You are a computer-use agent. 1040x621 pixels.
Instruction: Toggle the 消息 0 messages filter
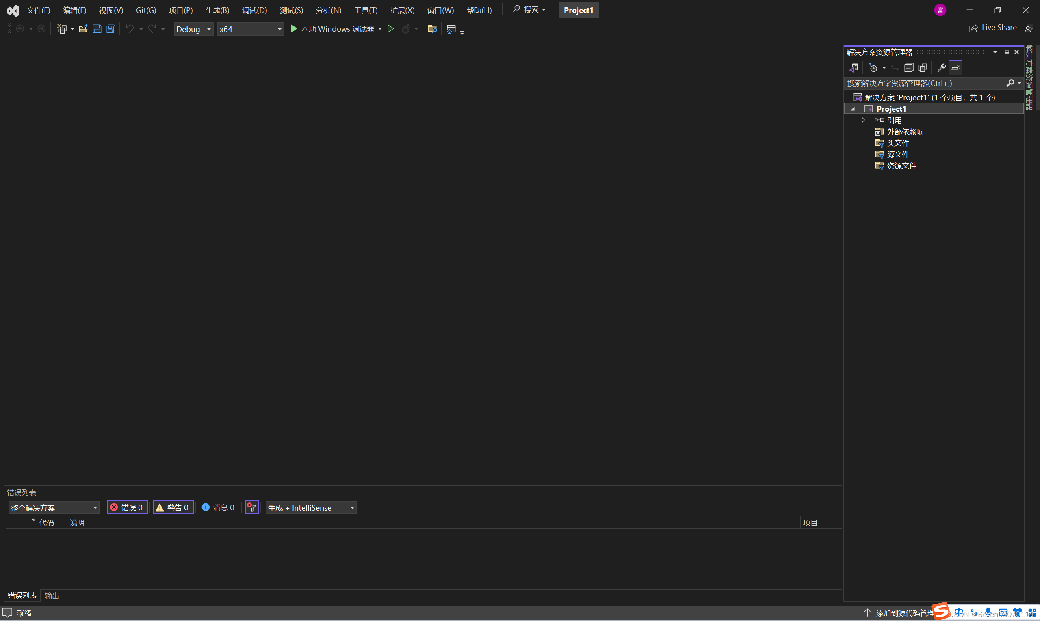coord(218,508)
